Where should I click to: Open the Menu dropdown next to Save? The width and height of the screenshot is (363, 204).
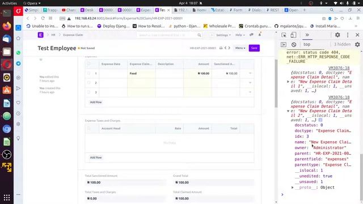click(240, 48)
